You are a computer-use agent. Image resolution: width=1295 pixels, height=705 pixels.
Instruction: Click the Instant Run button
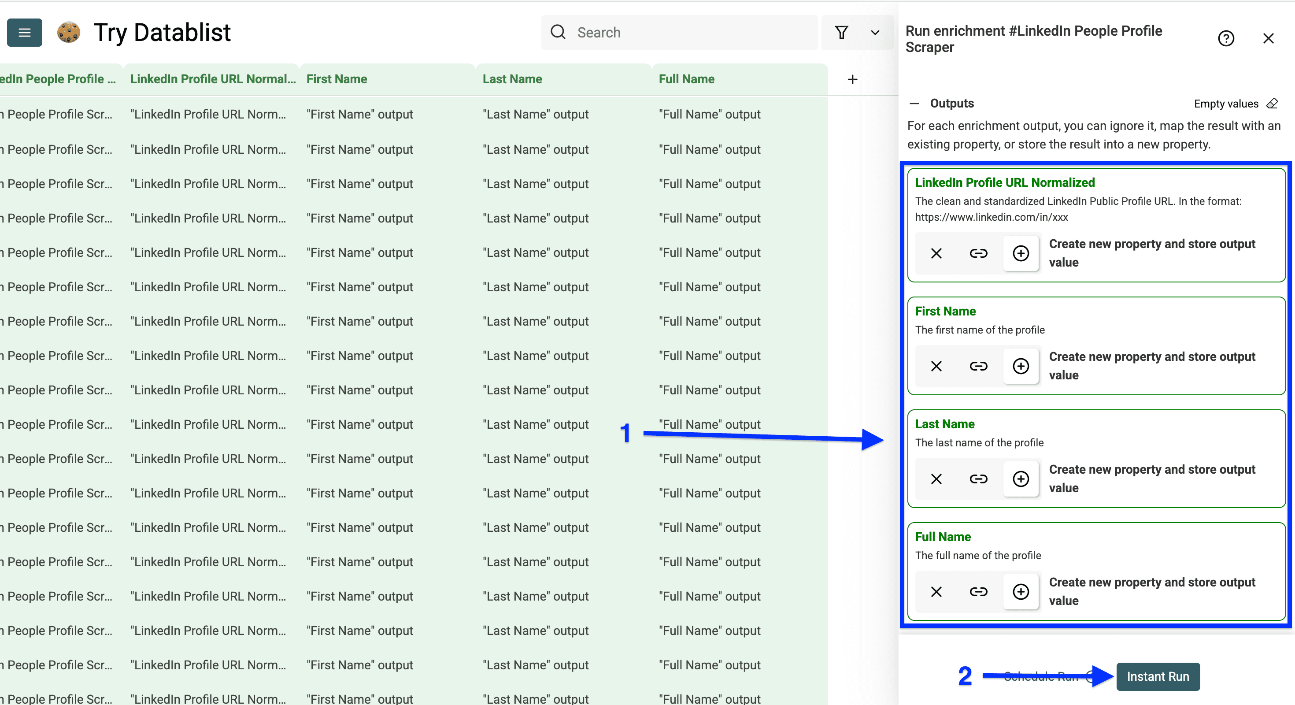tap(1158, 676)
